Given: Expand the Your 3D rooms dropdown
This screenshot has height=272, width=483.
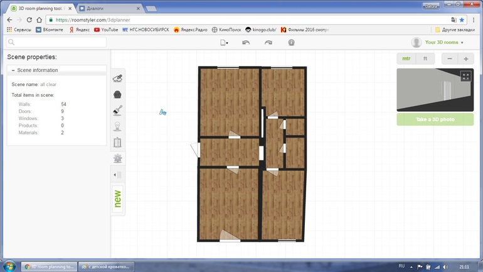Looking at the screenshot, I should pos(443,43).
